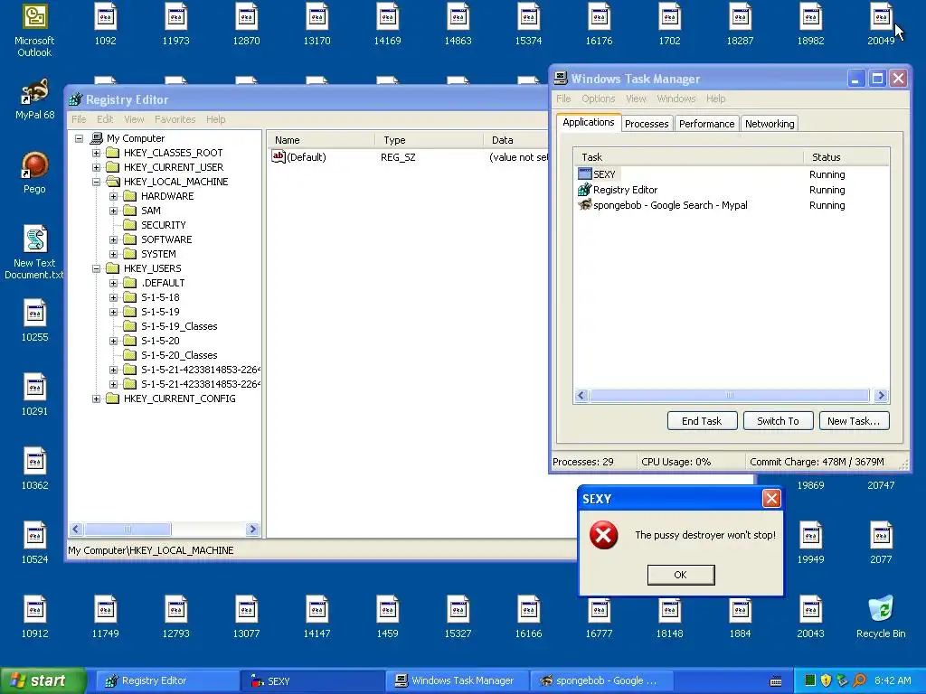
Task: Click the End Task button
Action: [x=702, y=421]
